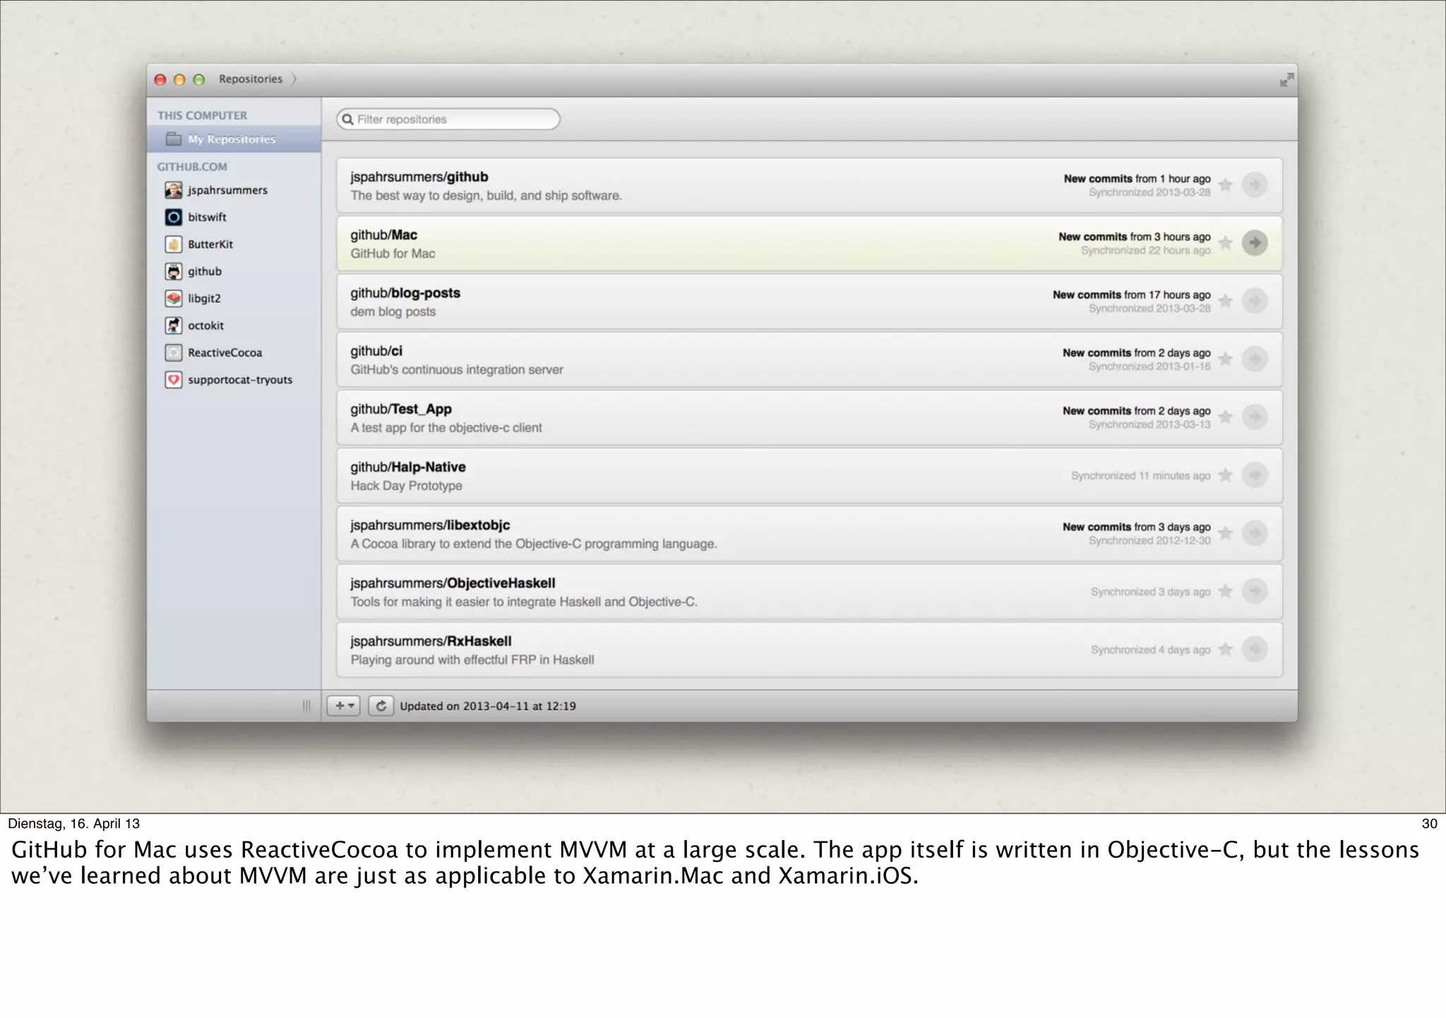Viewport: 1446px width, 1018px height.
Task: Select the jspahrsummers/ObjectiveHaskell repository title
Action: [453, 583]
